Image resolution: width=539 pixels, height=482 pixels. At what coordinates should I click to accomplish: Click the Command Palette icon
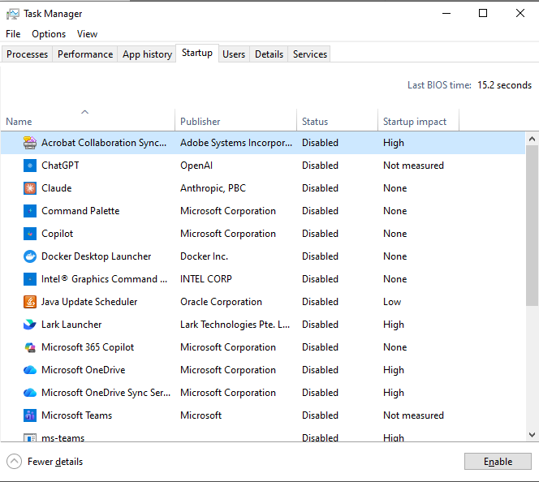point(30,211)
